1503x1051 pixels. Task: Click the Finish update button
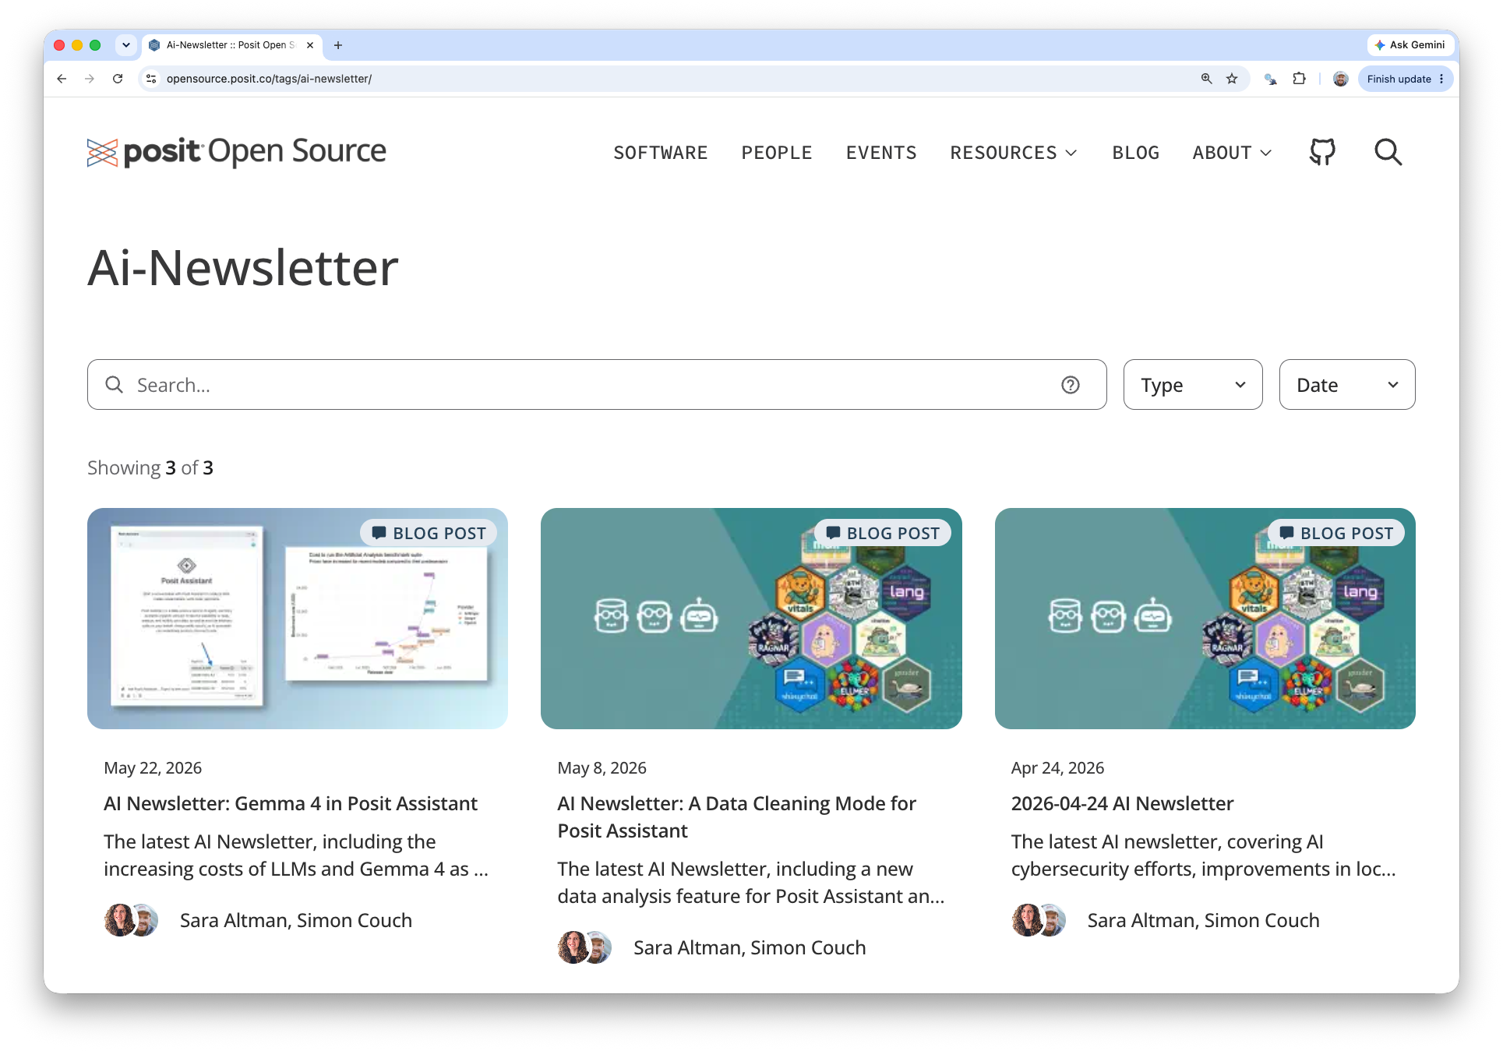1406,79
